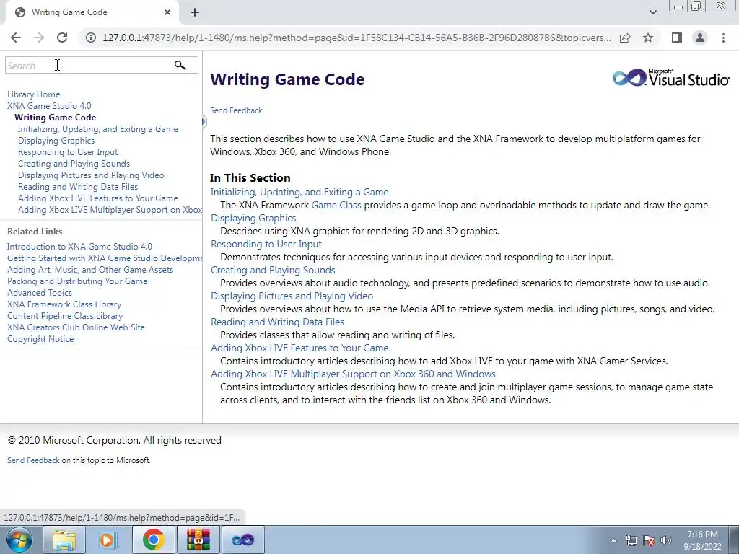Open the Chrome profile icon
This screenshot has width=739, height=554.
(x=700, y=38)
